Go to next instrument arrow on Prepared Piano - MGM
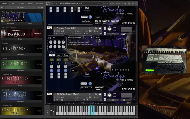The height and width of the screenshot is (119, 190). (92, 28)
